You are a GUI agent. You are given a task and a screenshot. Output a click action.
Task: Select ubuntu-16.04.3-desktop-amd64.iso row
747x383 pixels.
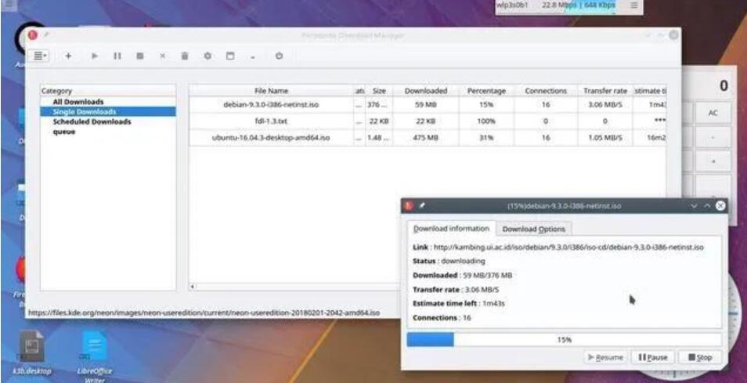pos(428,138)
